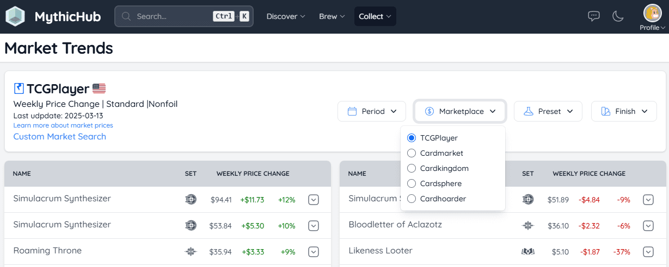Follow Learn more about market prices link
This screenshot has height=267, width=669.
point(63,125)
